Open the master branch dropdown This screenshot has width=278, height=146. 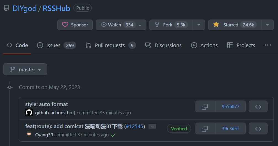coord(25,69)
